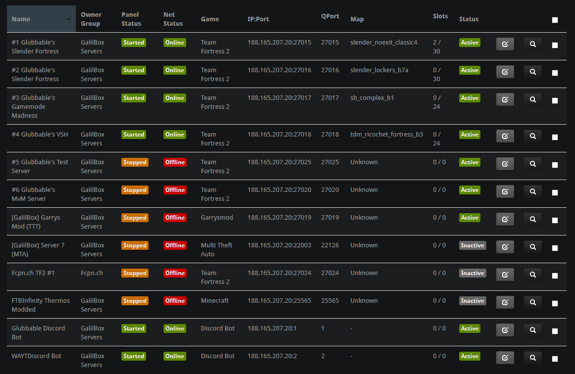Inspect #4 Glubbable's VSH with magnifier icon
This screenshot has width=575, height=374.
[x=533, y=136]
